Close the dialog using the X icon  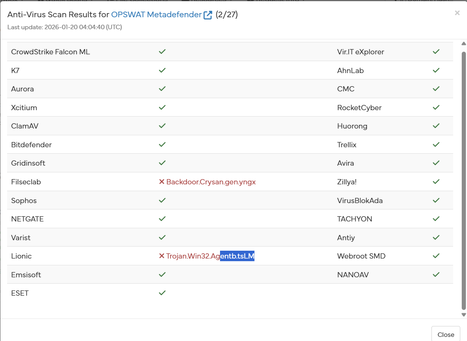(x=457, y=13)
